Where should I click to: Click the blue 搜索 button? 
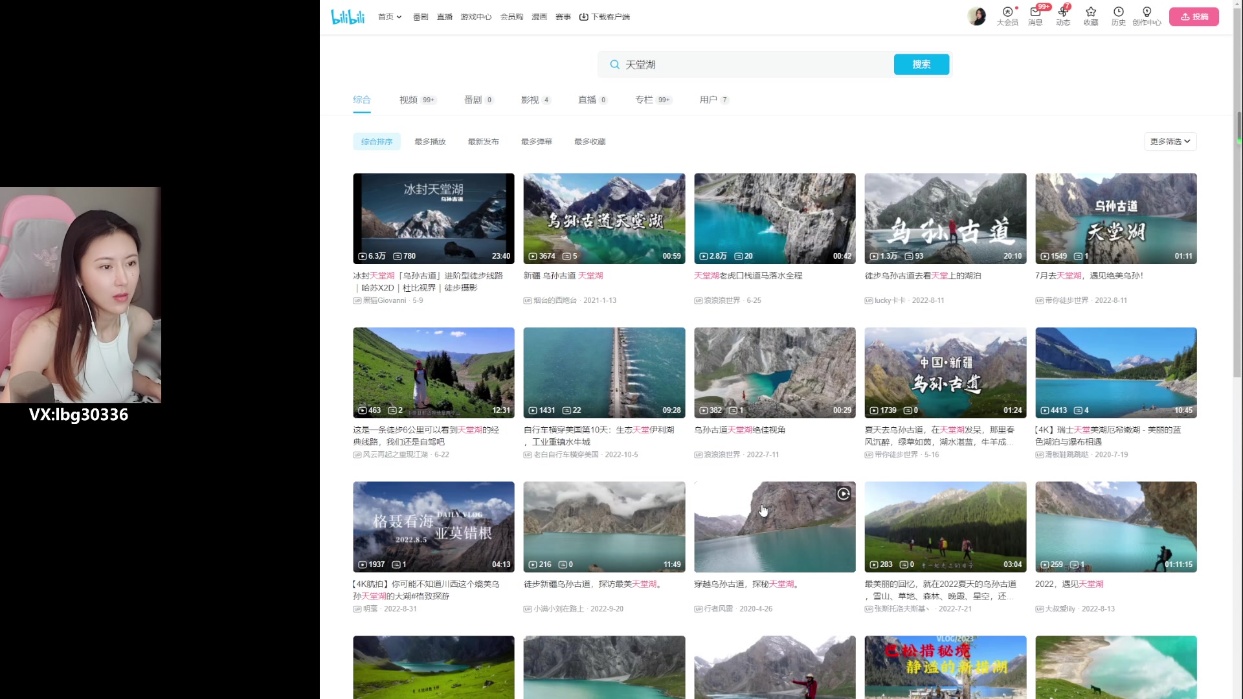click(921, 64)
